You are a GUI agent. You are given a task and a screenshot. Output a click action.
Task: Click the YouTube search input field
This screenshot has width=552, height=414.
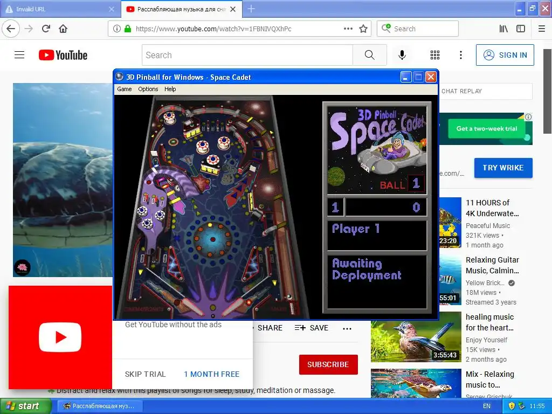247,55
